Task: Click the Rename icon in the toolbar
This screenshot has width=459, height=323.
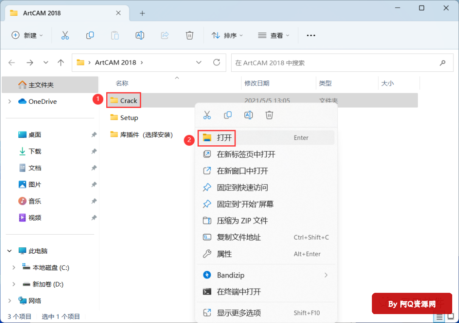Action: coord(140,35)
